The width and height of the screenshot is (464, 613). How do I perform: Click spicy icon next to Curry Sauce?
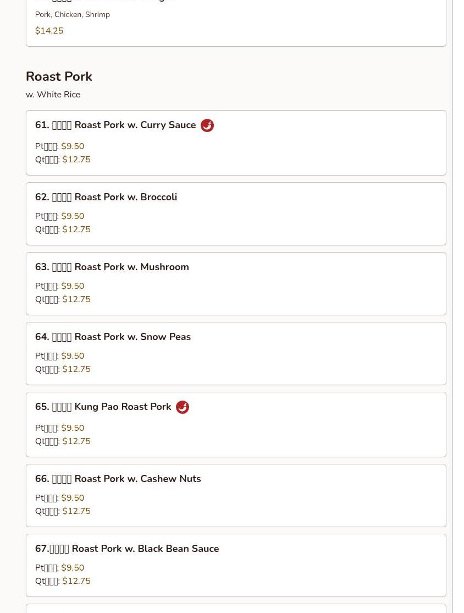click(207, 125)
